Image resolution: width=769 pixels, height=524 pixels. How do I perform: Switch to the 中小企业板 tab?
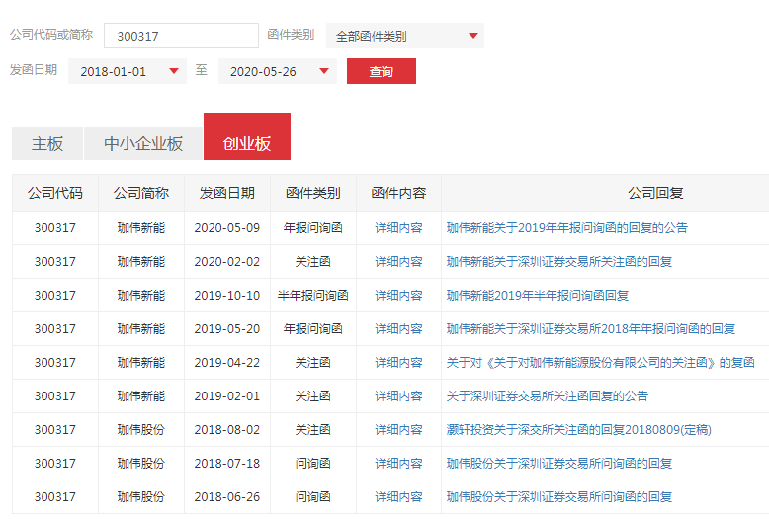tap(143, 143)
